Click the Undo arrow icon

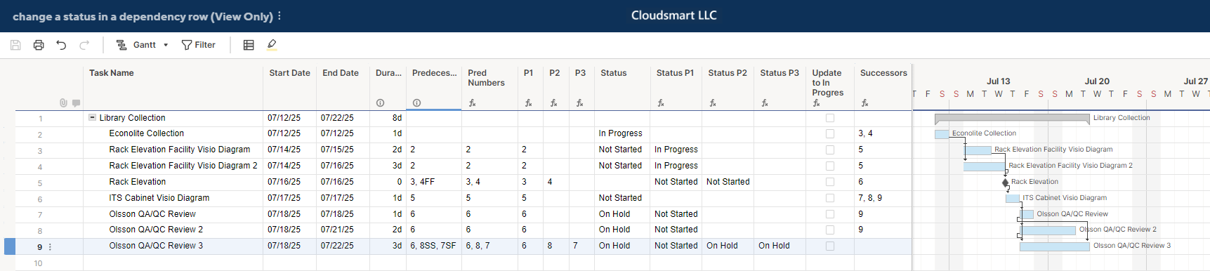click(61, 45)
